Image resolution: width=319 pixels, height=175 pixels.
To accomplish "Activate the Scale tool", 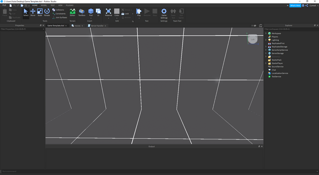I will [40, 12].
